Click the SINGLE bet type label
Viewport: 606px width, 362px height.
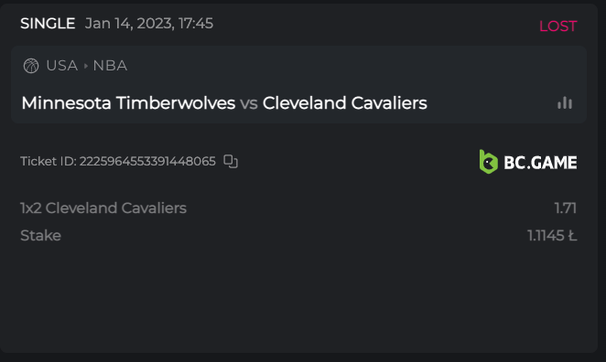coord(48,24)
